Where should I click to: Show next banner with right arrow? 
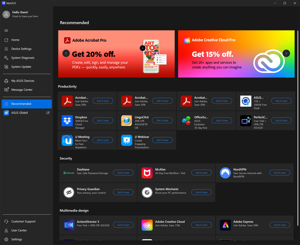tap(286, 54)
